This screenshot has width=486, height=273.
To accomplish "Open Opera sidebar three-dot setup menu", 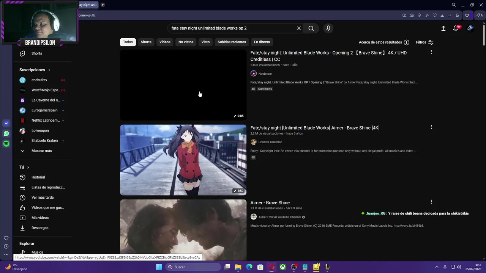I will (6, 254).
